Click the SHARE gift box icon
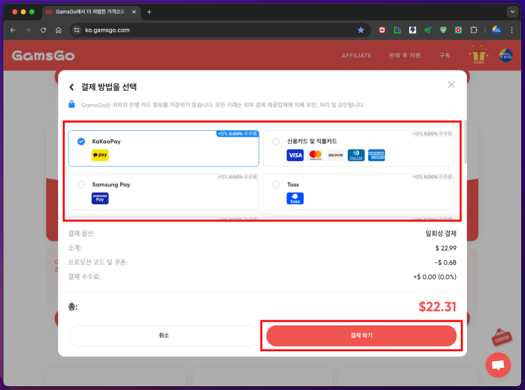The width and height of the screenshot is (525, 390). [479, 55]
